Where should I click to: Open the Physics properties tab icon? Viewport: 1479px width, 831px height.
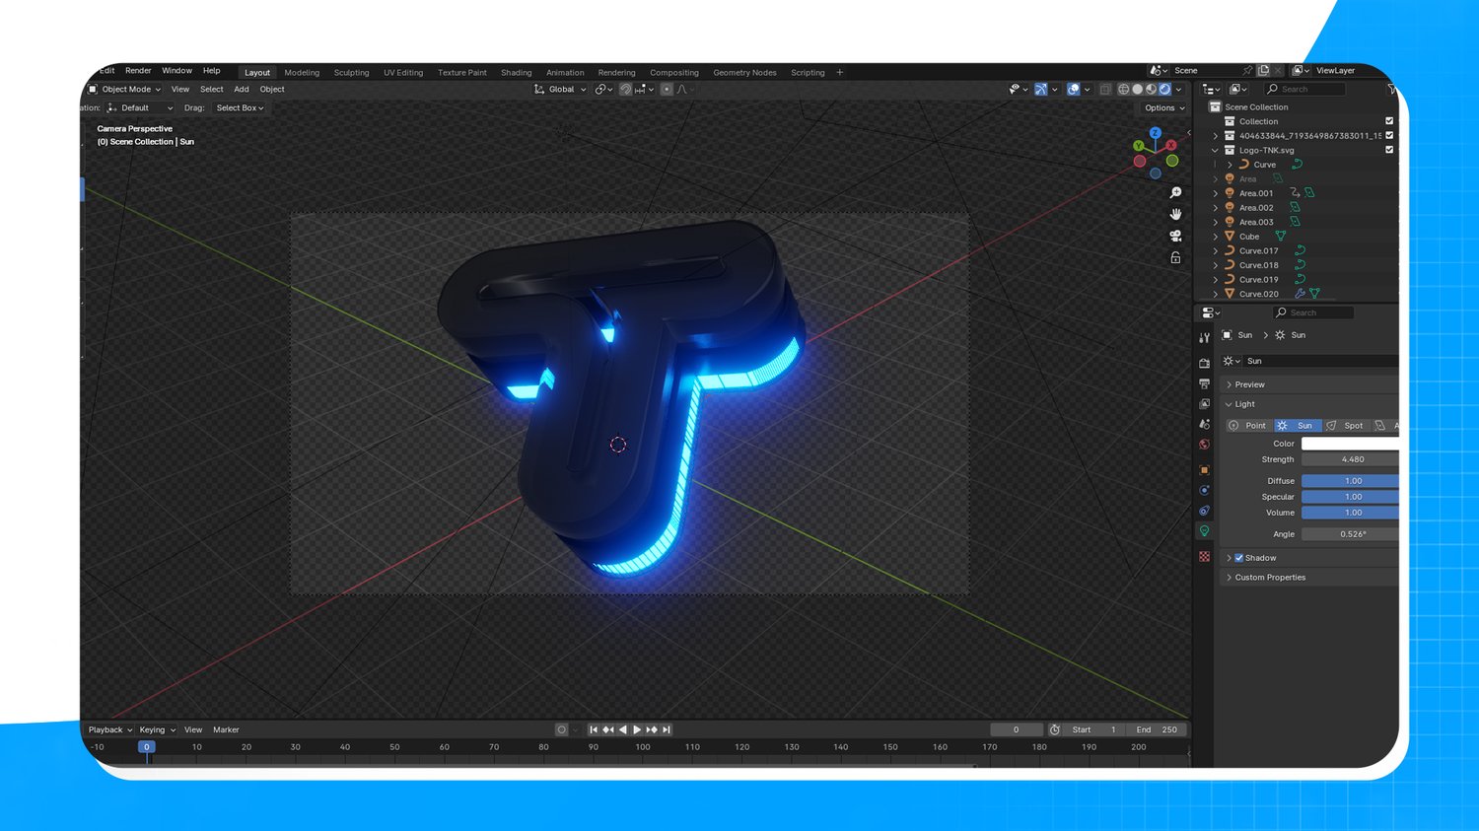1204,490
